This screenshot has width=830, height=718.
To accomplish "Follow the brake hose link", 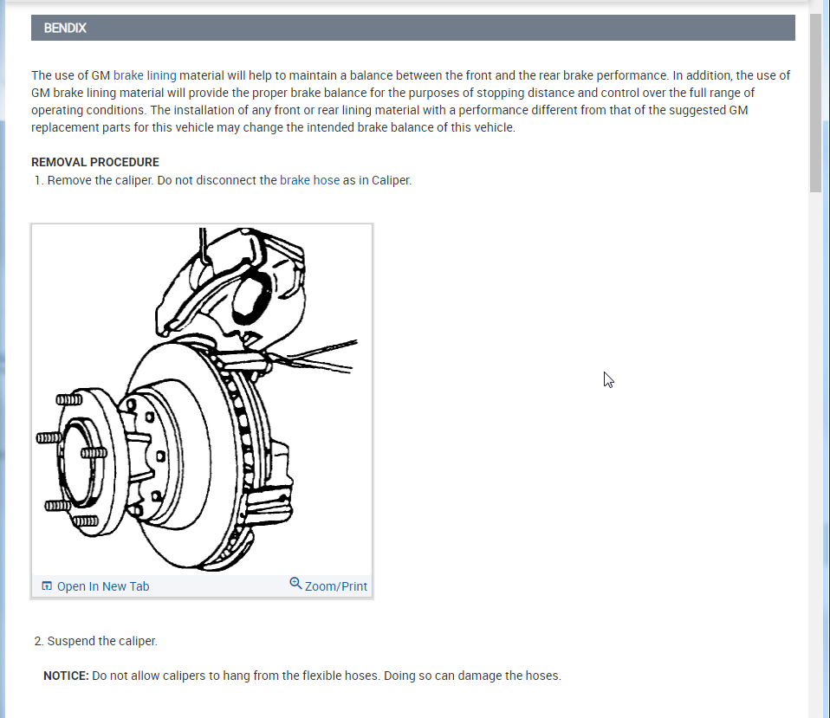I will click(x=309, y=180).
